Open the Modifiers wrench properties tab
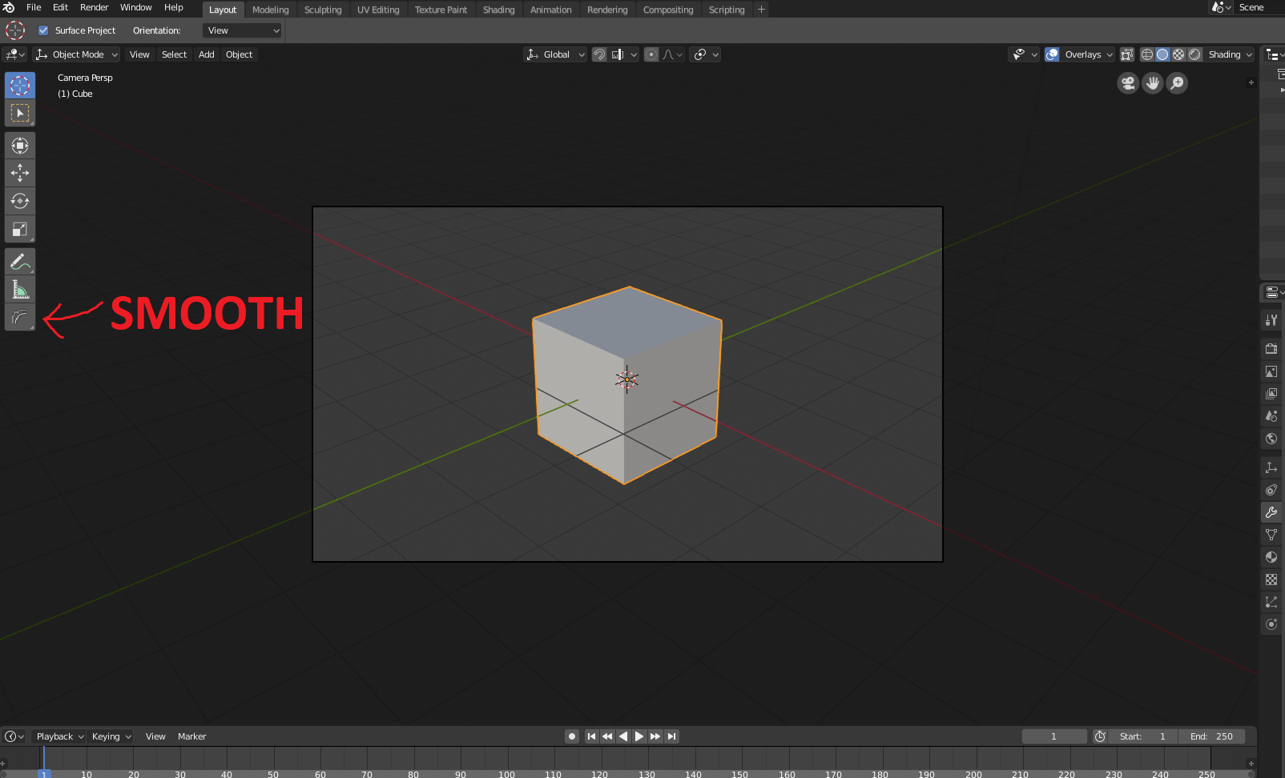The height and width of the screenshot is (778, 1285). [1271, 512]
